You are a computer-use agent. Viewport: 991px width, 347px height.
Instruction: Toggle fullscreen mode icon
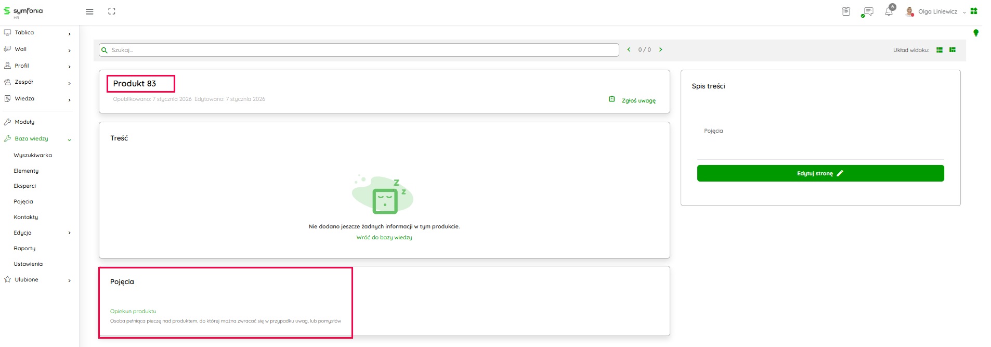[111, 11]
